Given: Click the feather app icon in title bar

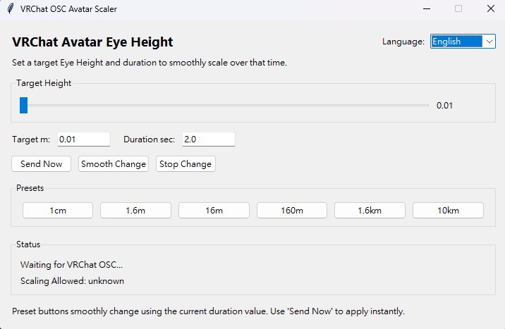Looking at the screenshot, I should coord(11,8).
